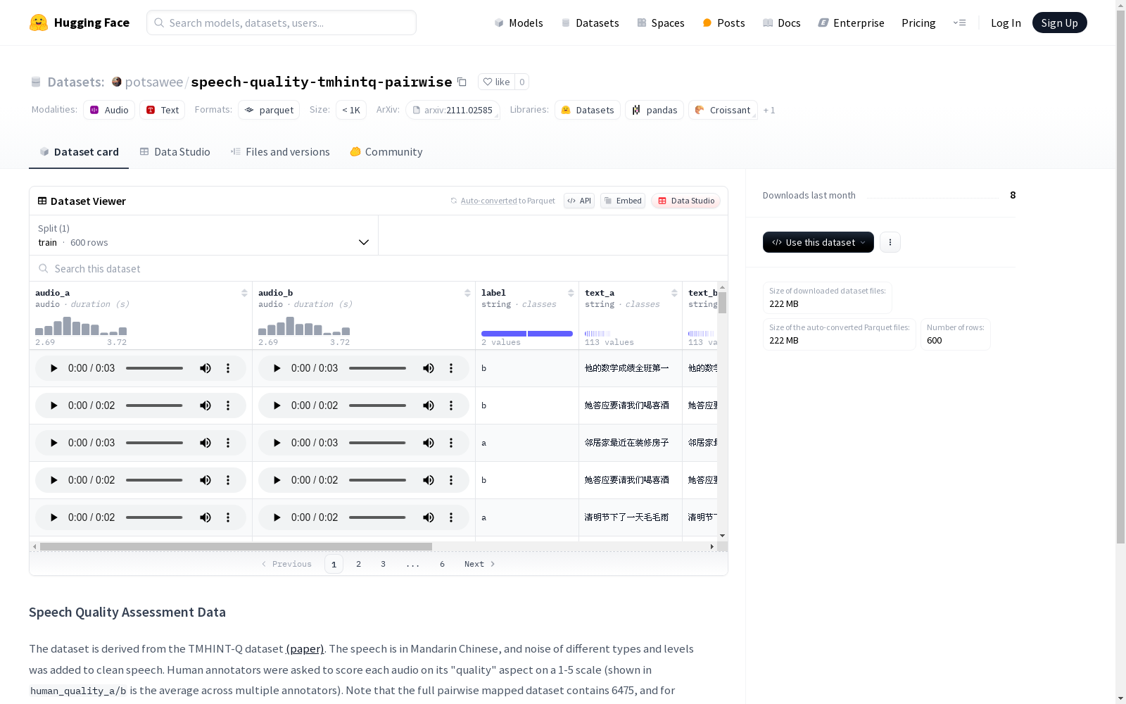
Task: Go to the Next page
Action: [480, 564]
